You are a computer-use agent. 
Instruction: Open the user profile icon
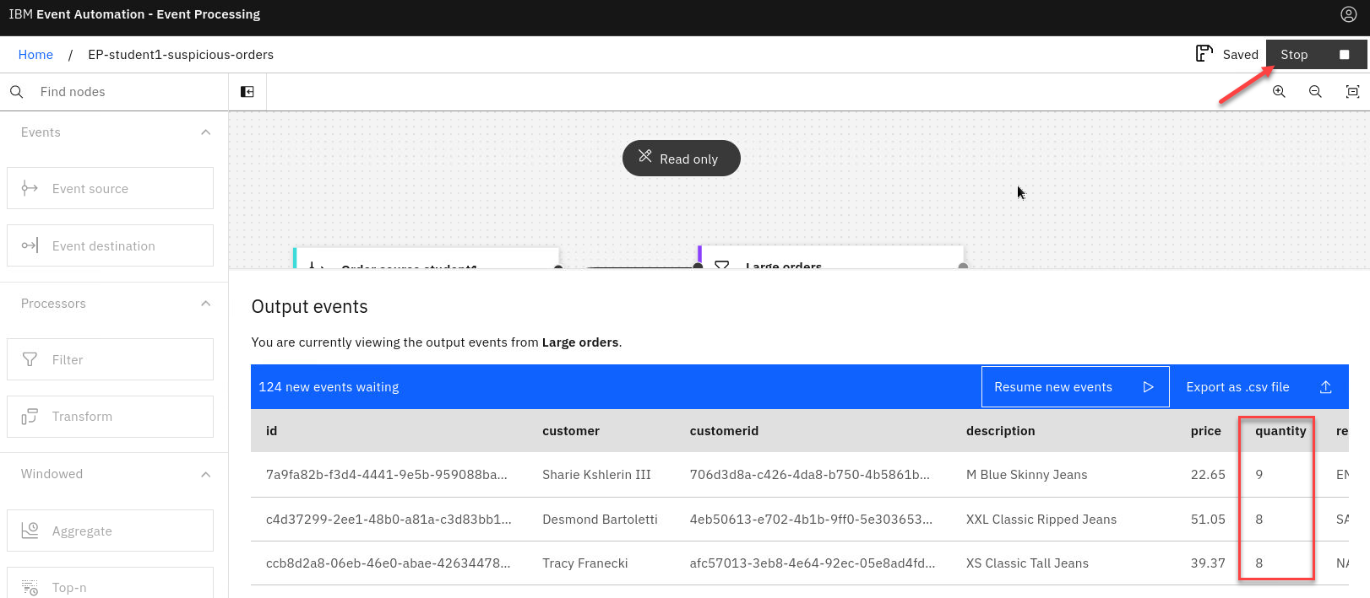click(x=1348, y=14)
